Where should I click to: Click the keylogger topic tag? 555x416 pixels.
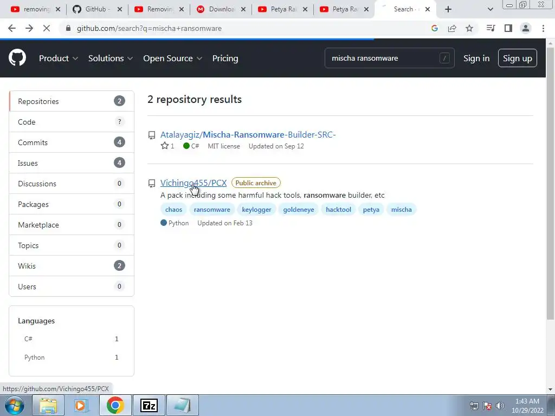256,210
